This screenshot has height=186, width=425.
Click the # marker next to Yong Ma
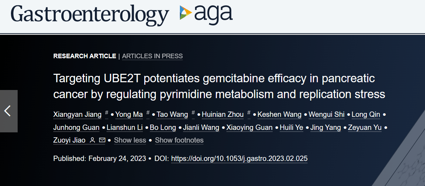pos(148,113)
